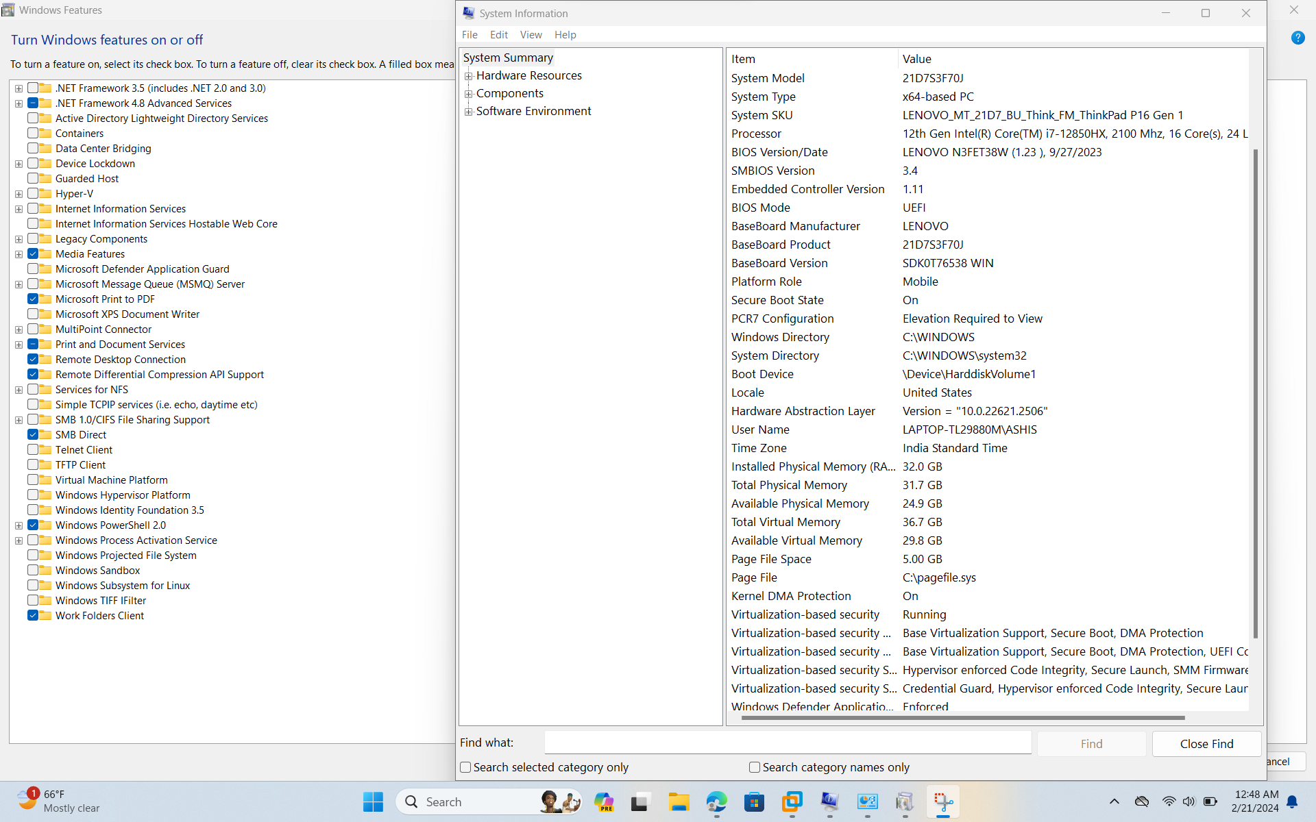Image resolution: width=1316 pixels, height=822 pixels.
Task: Click the Hyper-V folder icon
Action: click(x=46, y=194)
